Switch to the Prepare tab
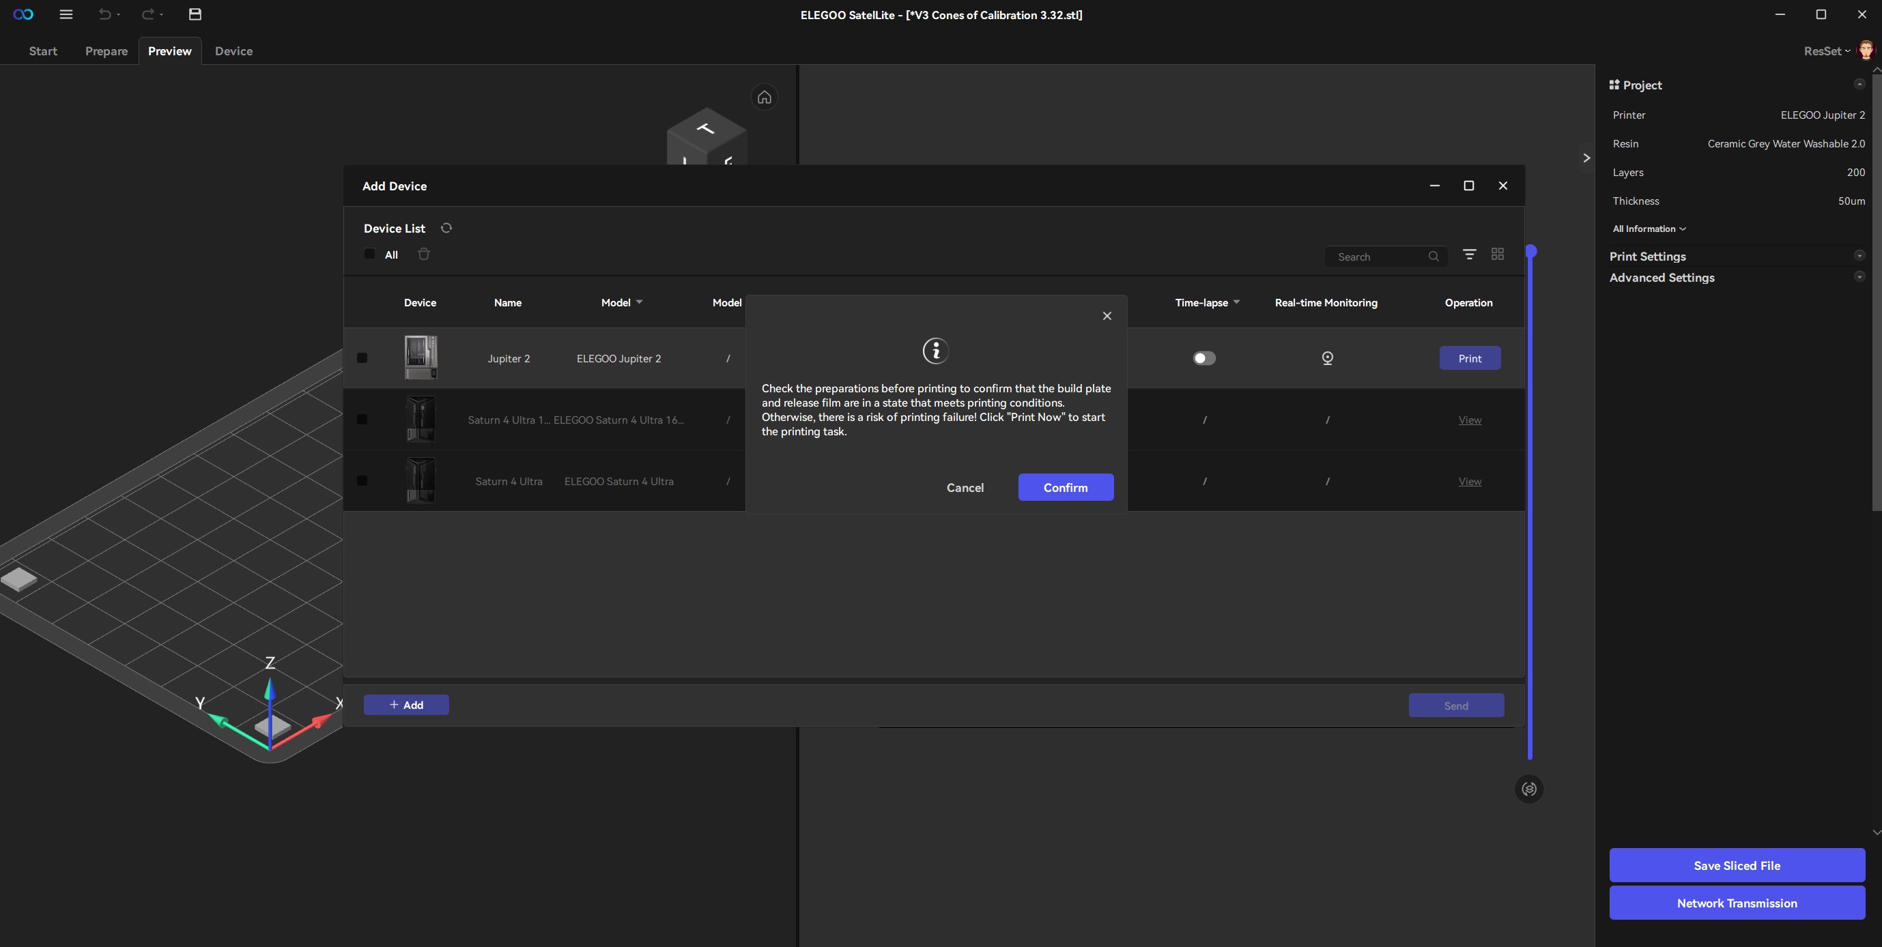The width and height of the screenshot is (1882, 947). [x=106, y=51]
